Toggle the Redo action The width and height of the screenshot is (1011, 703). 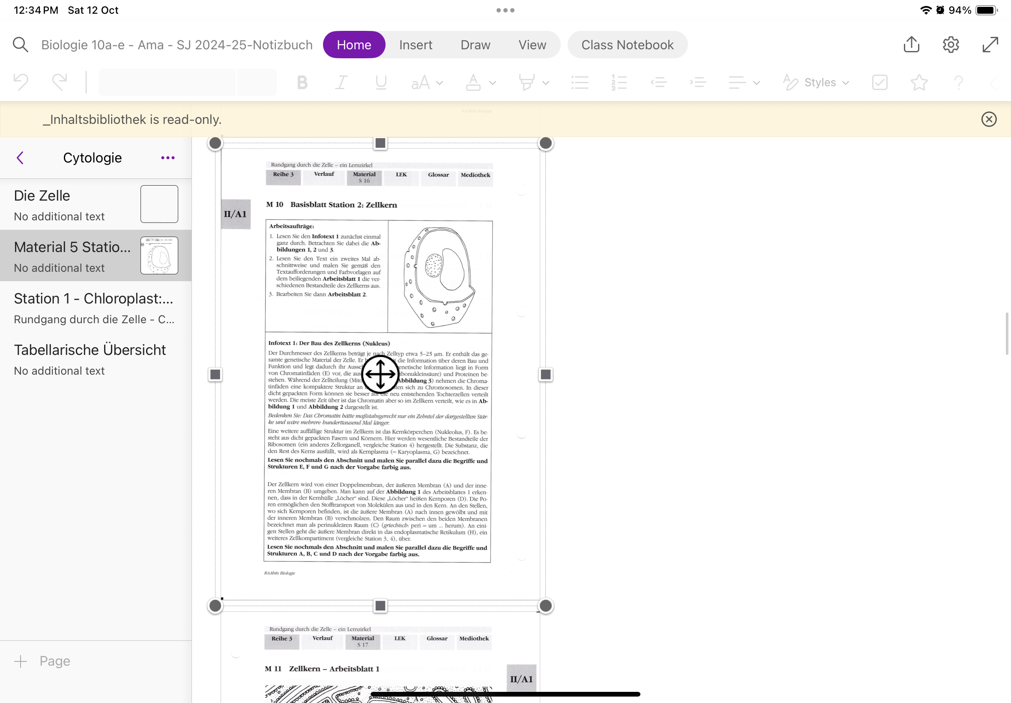(x=59, y=82)
